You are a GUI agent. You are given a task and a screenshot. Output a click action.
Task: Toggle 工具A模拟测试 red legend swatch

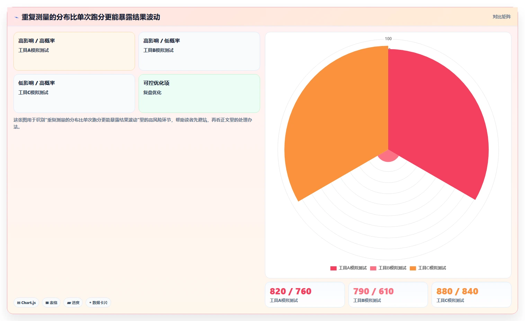tap(333, 268)
